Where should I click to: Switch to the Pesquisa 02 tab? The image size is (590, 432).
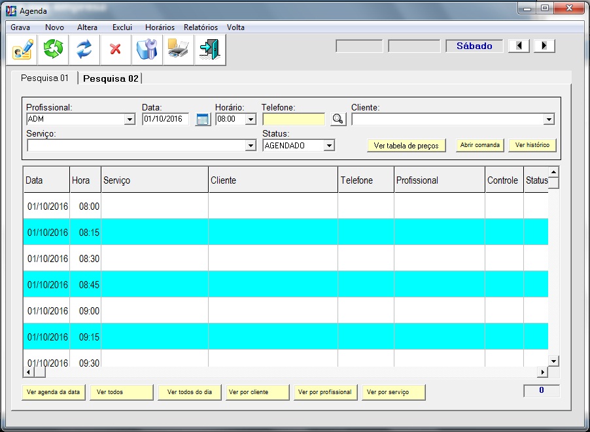pyautogui.click(x=111, y=78)
